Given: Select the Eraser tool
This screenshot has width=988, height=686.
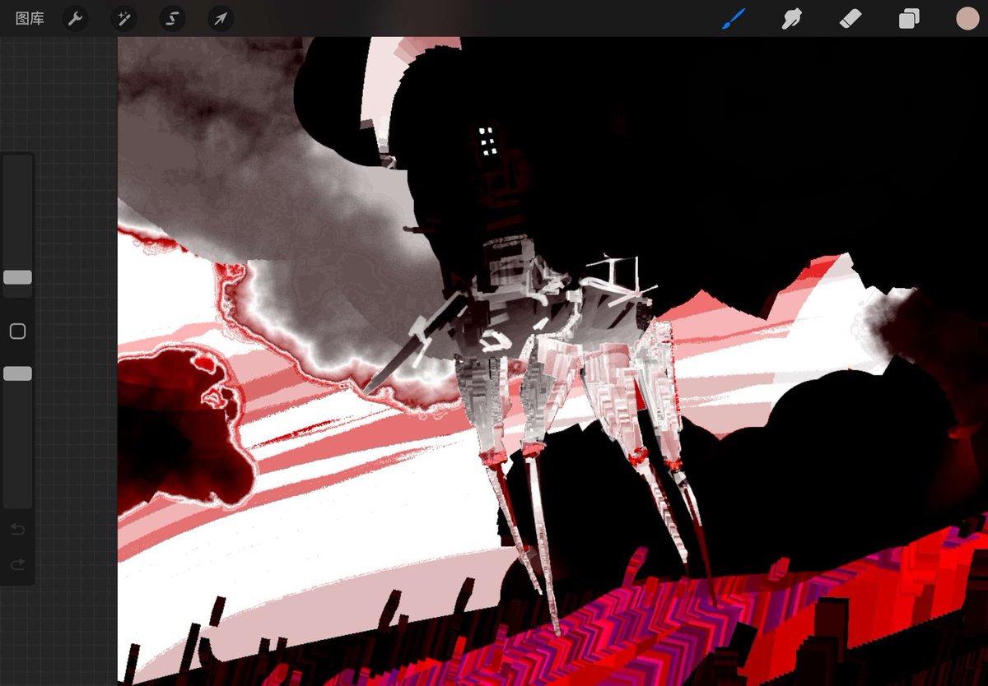Looking at the screenshot, I should point(851,18).
